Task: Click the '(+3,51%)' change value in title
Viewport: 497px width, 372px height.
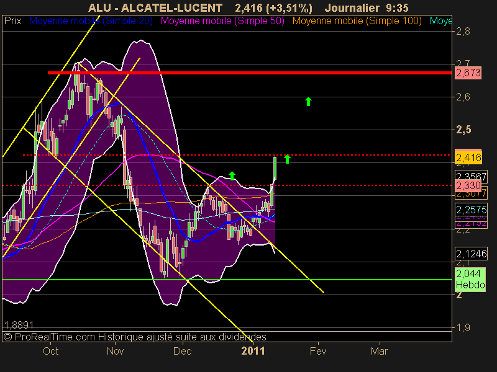Action: pyautogui.click(x=290, y=7)
